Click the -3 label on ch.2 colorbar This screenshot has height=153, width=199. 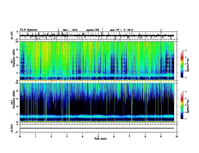pyautogui.click(x=185, y=92)
